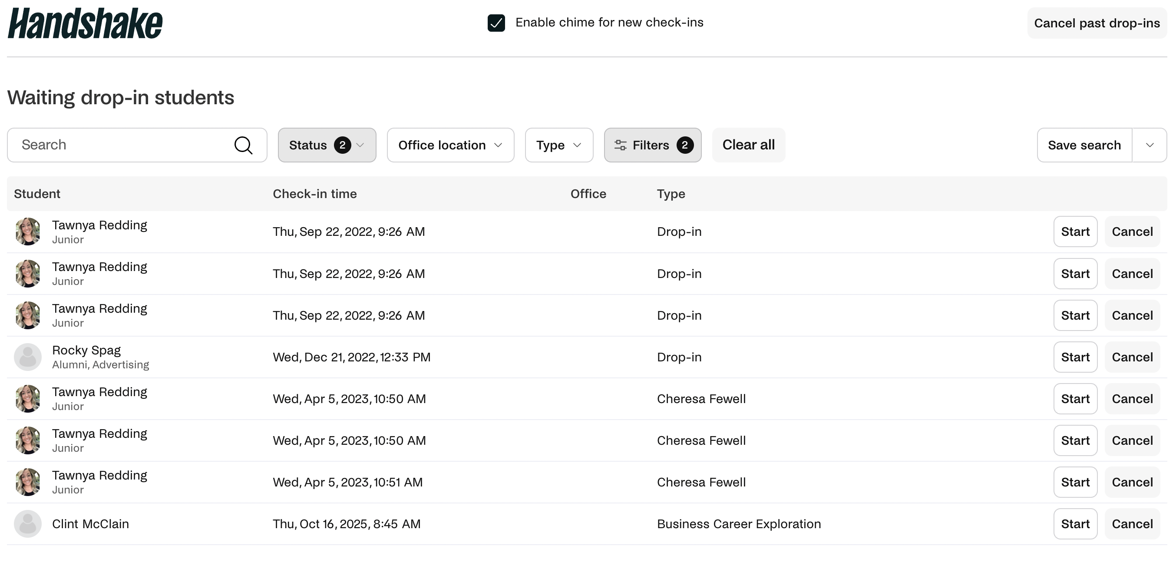
Task: Select the Type column header in the table
Action: pyautogui.click(x=671, y=194)
